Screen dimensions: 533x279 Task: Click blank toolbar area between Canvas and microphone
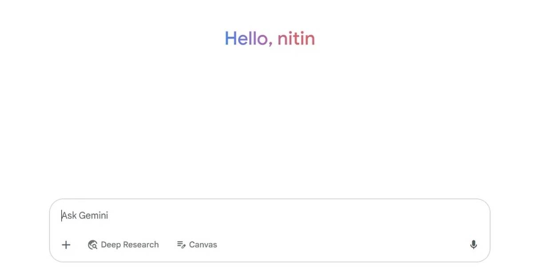click(342, 245)
